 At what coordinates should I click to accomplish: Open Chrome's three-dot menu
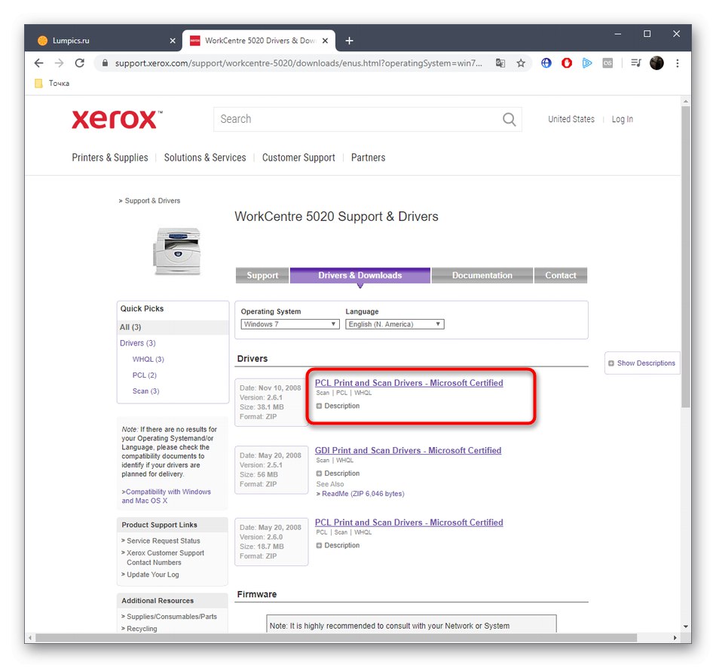(677, 63)
